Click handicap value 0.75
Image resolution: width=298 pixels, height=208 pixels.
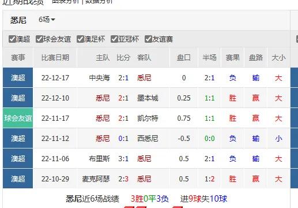tap(184, 118)
